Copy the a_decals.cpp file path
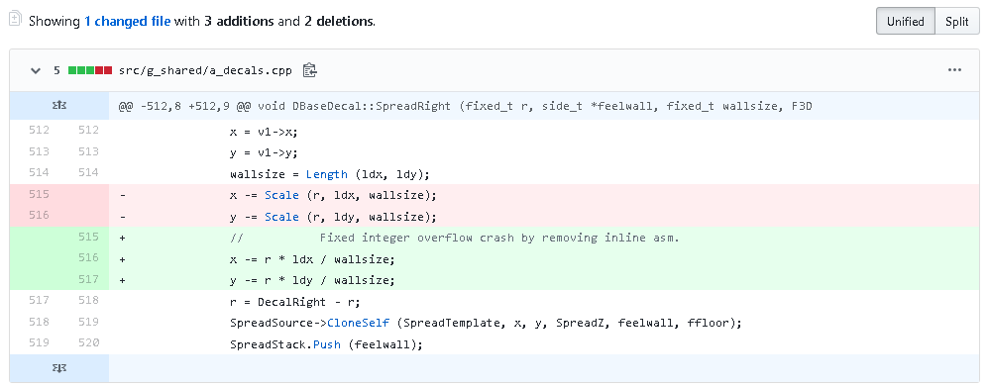This screenshot has height=386, width=988. click(309, 70)
